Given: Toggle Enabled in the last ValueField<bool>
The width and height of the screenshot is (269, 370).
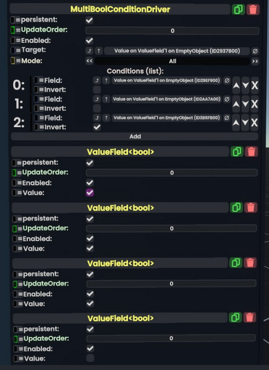Looking at the screenshot, I should pyautogui.click(x=90, y=349).
